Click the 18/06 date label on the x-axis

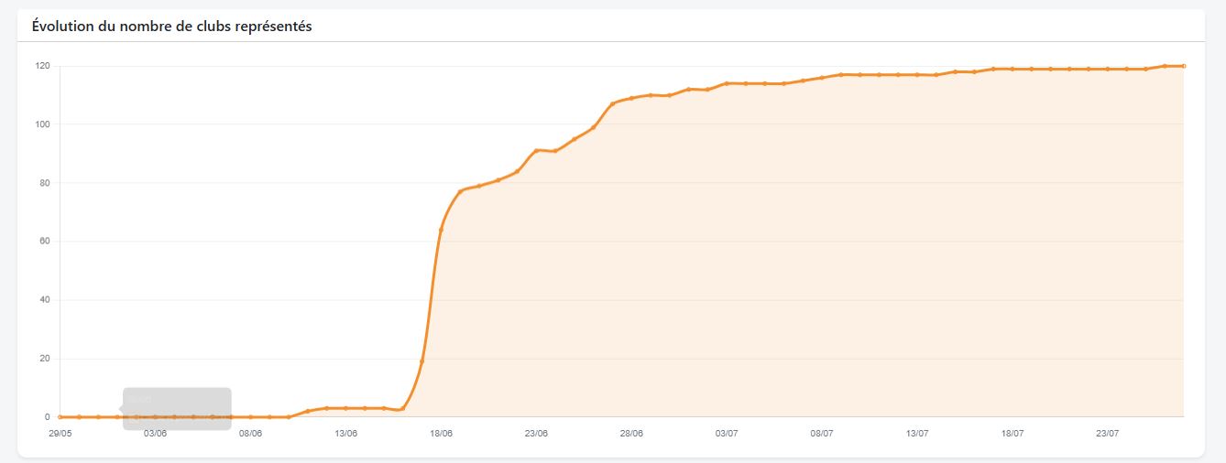click(441, 435)
